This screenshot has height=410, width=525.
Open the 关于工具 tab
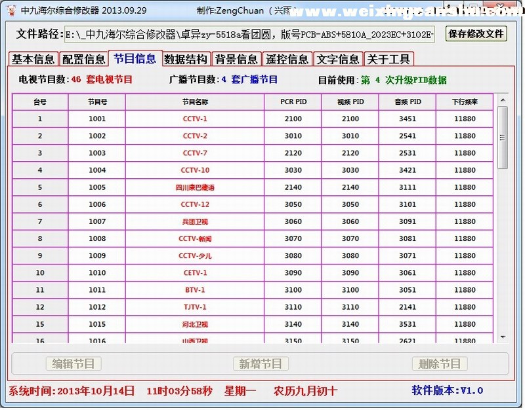pos(388,60)
